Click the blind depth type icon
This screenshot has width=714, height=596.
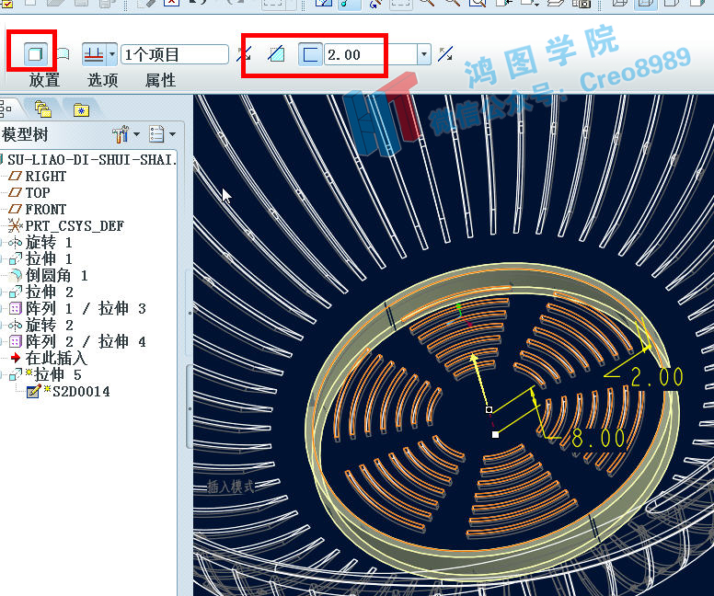[x=94, y=54]
